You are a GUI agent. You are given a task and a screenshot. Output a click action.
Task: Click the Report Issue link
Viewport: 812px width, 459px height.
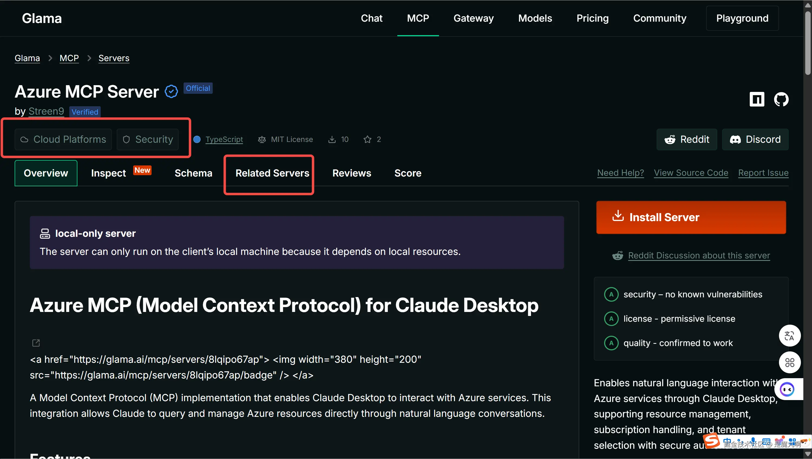[763, 173]
